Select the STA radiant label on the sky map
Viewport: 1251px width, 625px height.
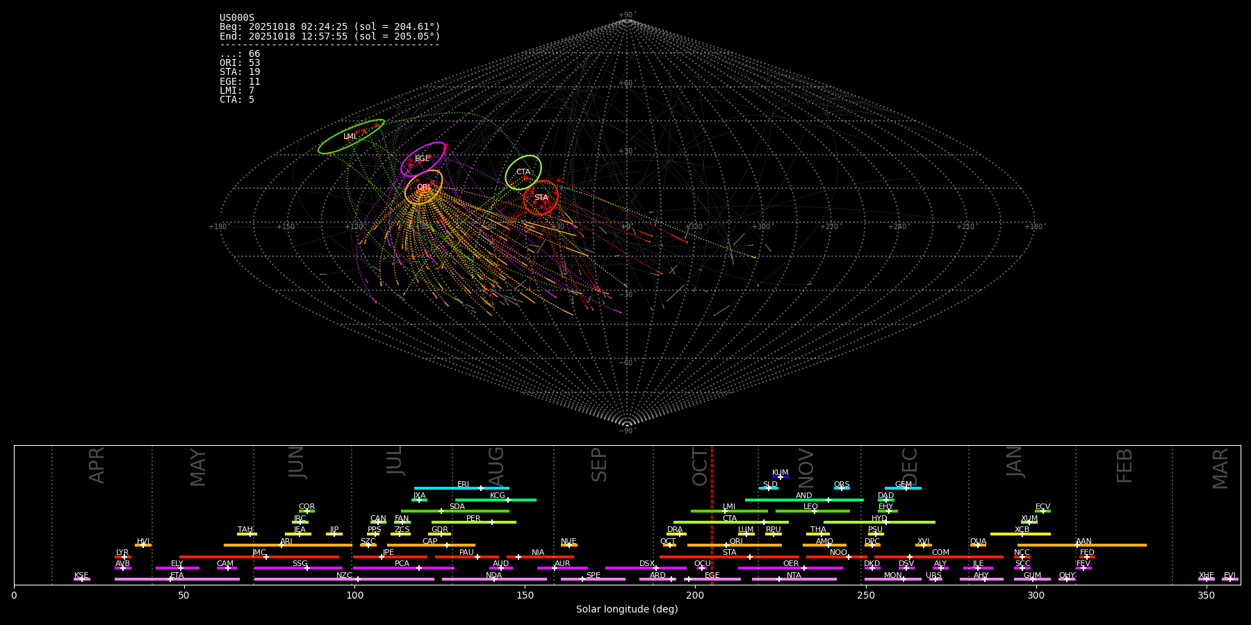pos(541,198)
